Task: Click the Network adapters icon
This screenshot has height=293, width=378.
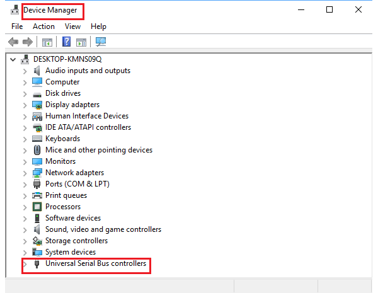Action: coord(37,173)
